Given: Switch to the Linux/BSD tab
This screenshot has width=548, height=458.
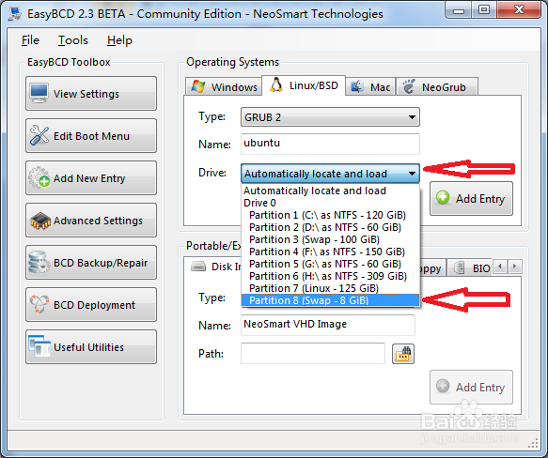Looking at the screenshot, I should click(304, 85).
